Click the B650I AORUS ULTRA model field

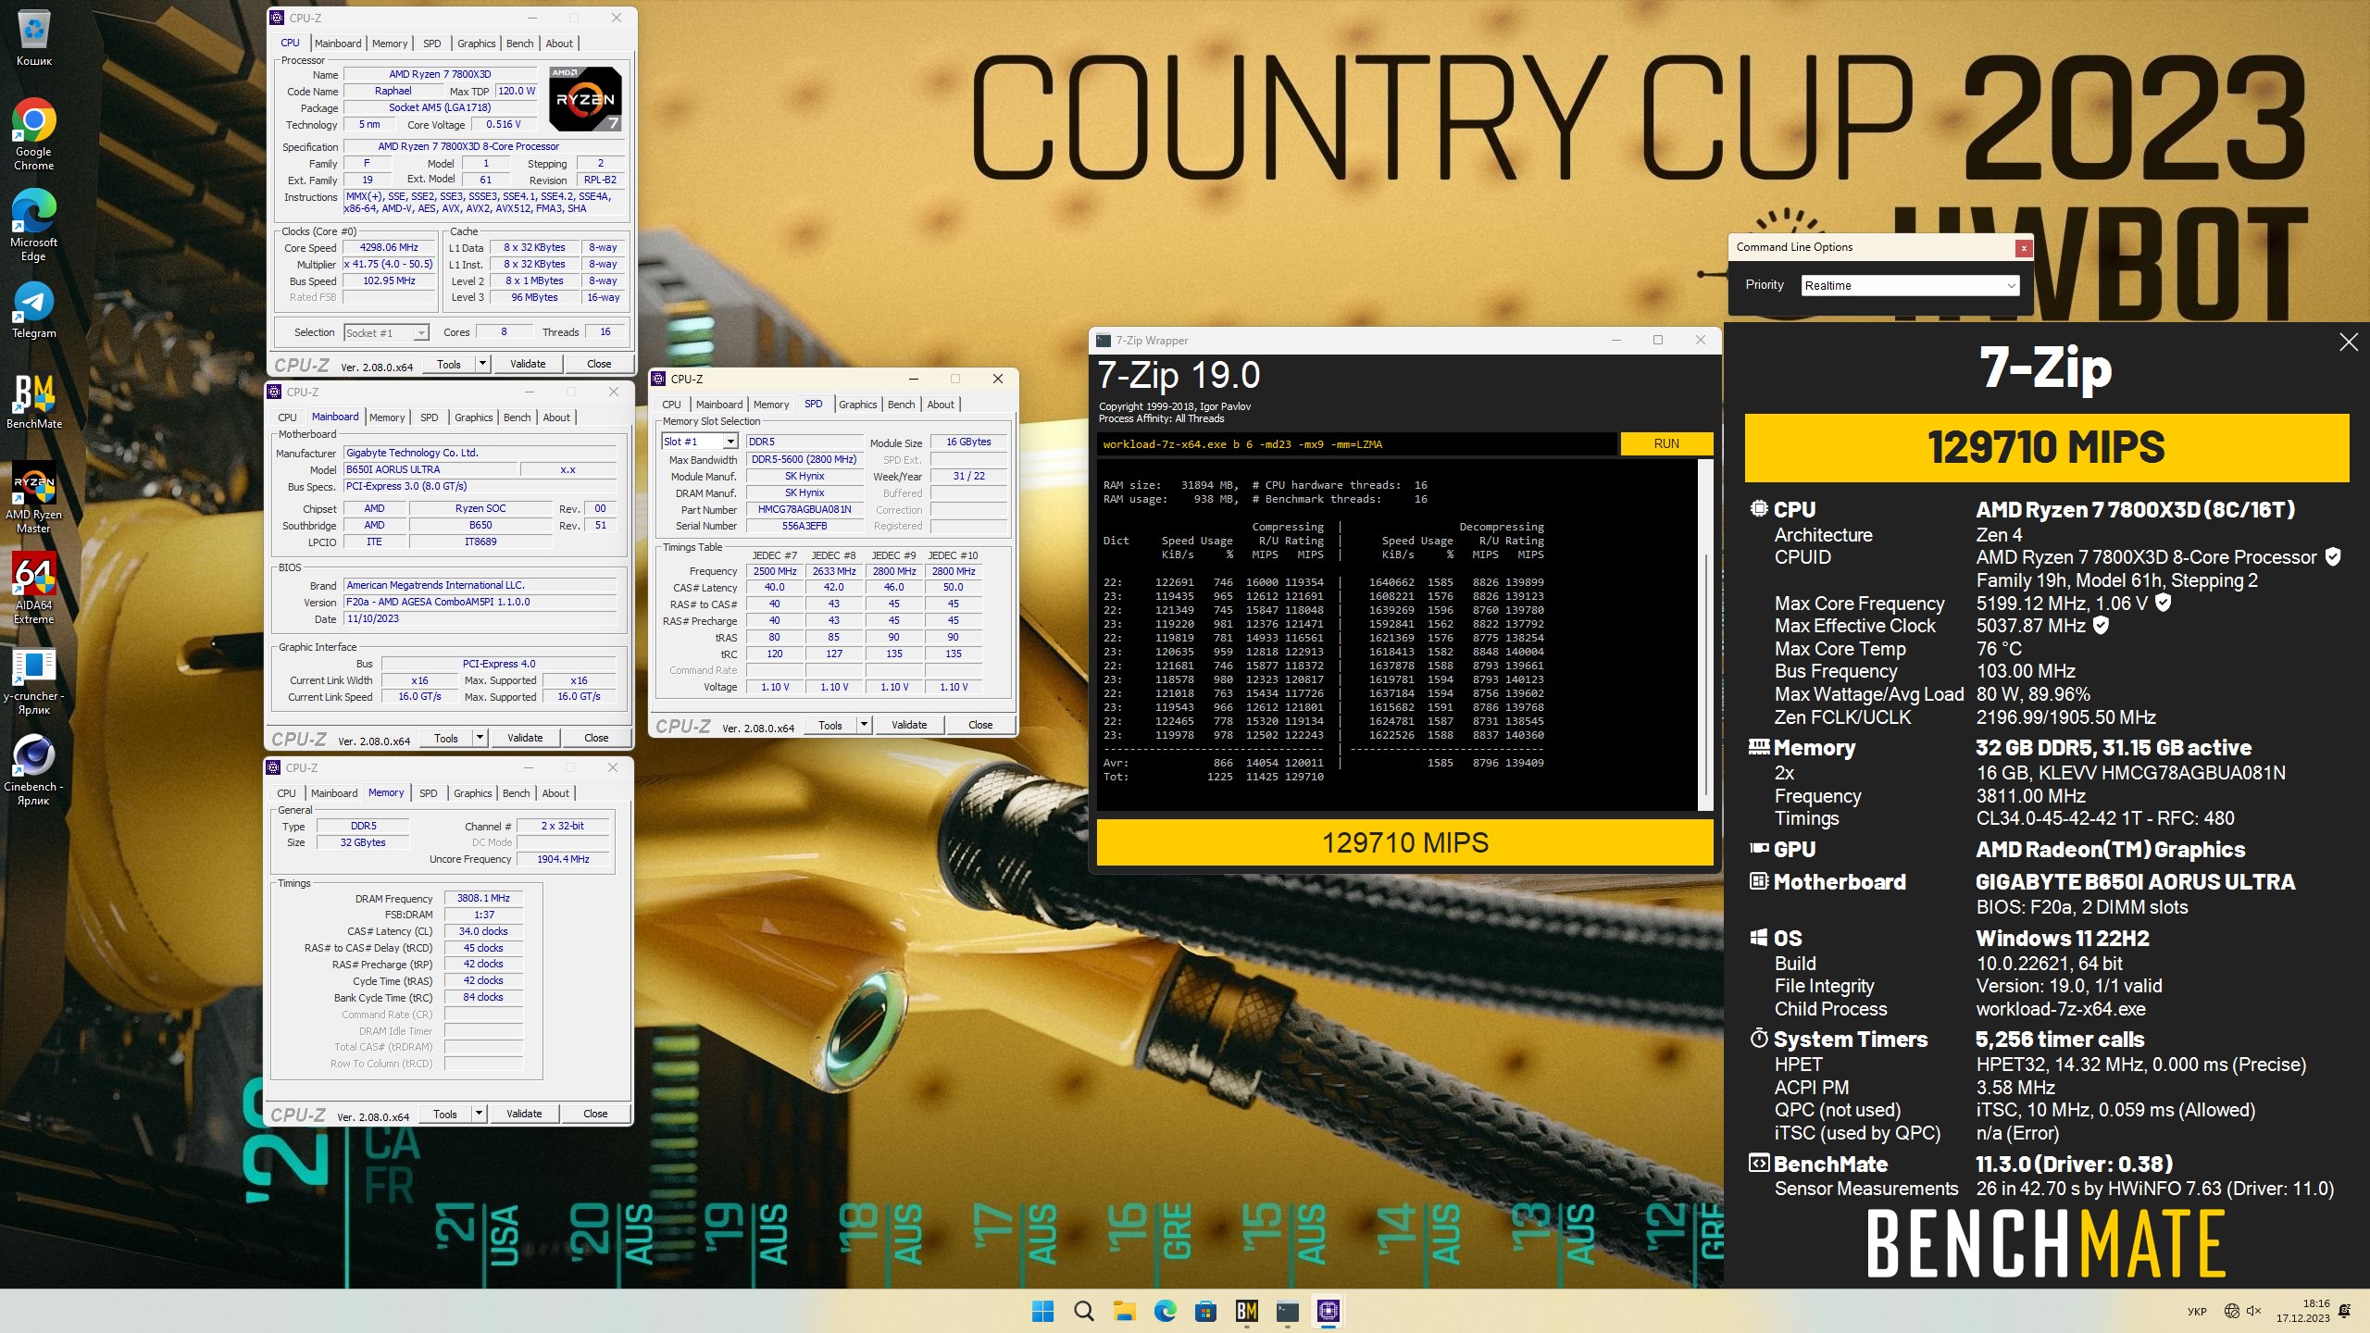[430, 469]
